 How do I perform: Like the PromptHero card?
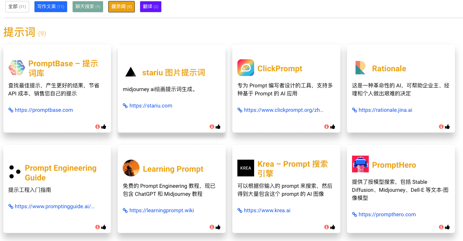(x=447, y=227)
